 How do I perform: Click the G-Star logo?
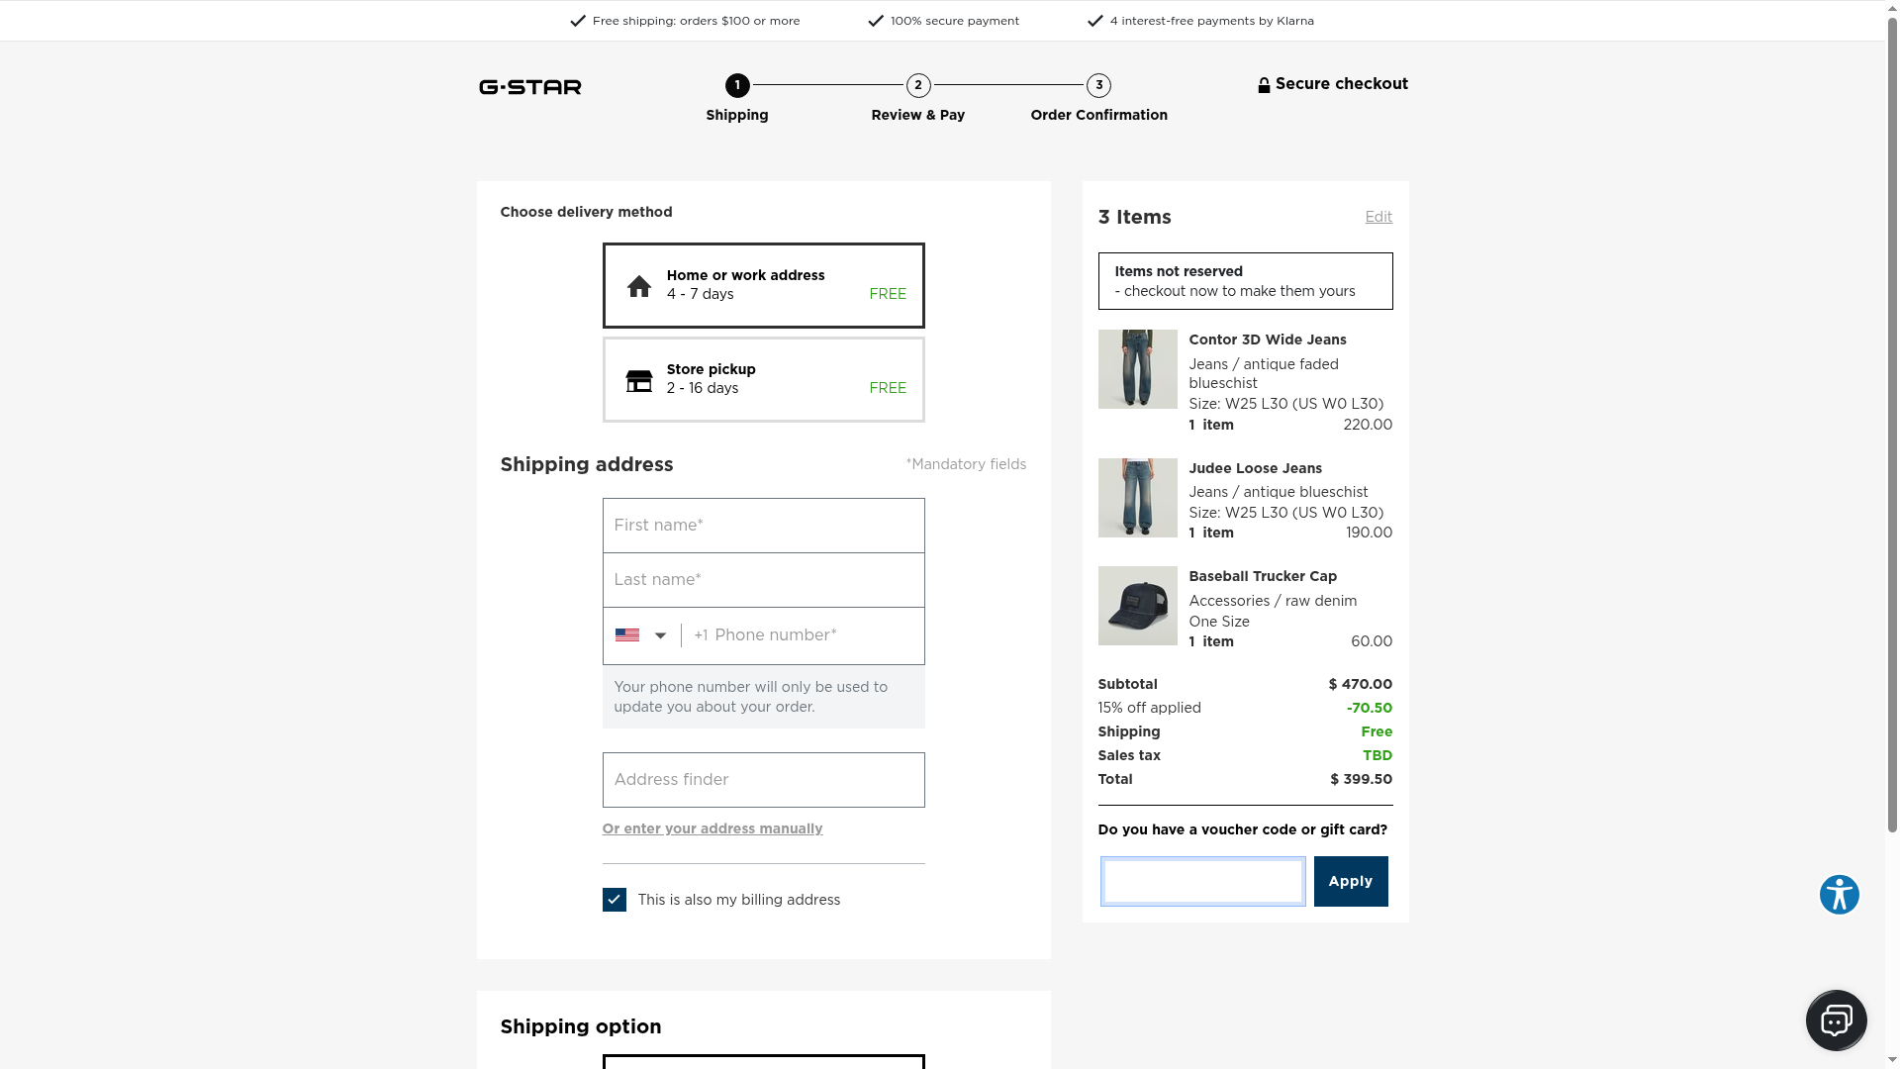pos(530,87)
